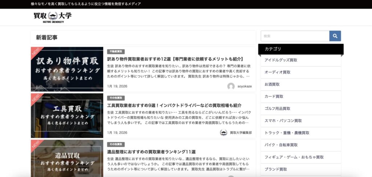Open 工具買取 article thumbnail
The height and width of the screenshot is (177, 372).
click(67, 115)
